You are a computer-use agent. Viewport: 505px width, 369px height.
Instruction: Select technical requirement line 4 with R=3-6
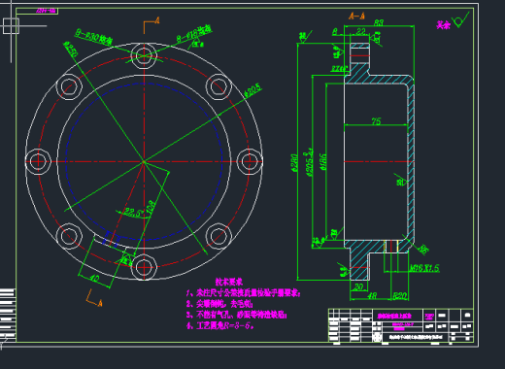[219, 325]
